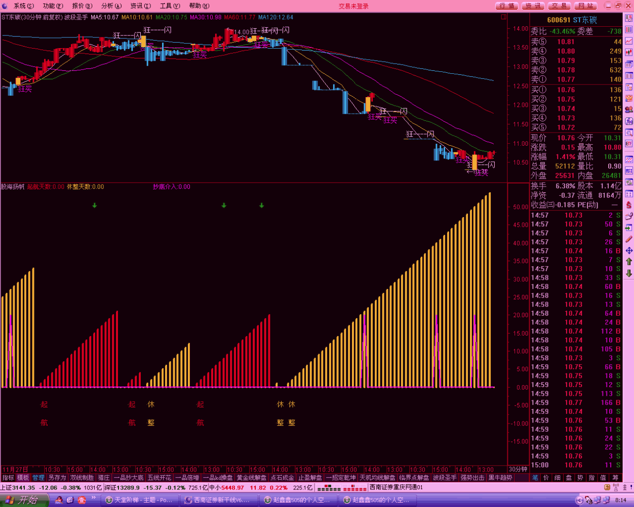Switch to the 黑牛趋势 template tab
Screen dimensions: 634x507
pos(500,478)
